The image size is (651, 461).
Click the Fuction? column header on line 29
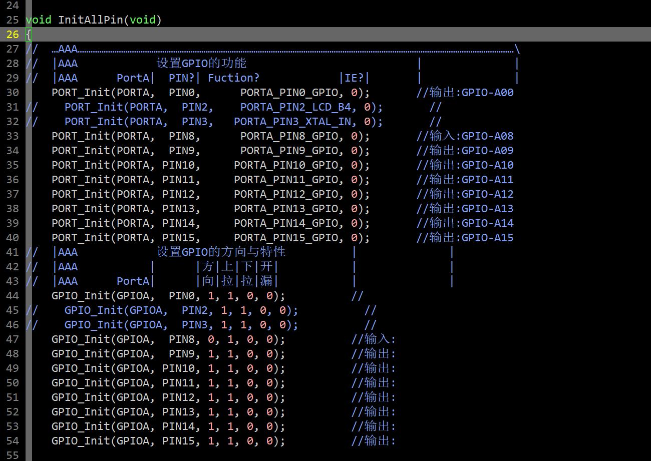click(234, 78)
